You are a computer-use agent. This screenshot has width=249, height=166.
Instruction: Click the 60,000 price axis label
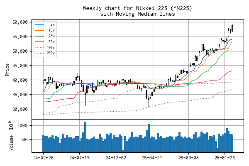pyautogui.click(x=20, y=22)
